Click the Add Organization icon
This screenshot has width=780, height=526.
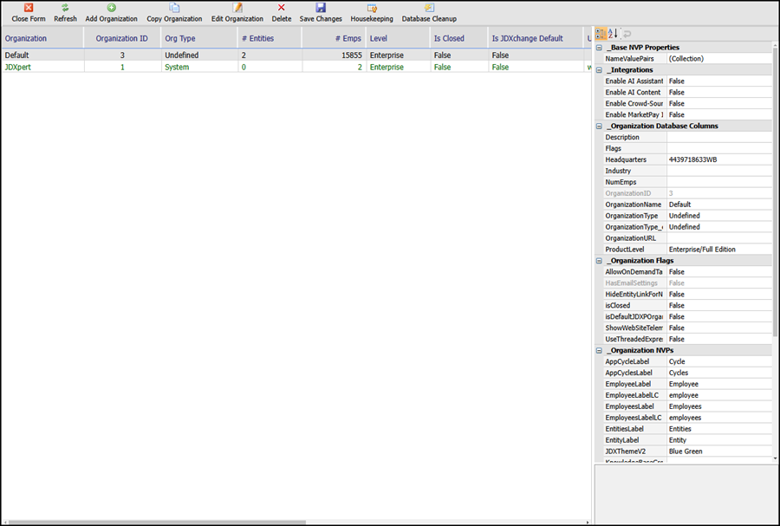click(112, 8)
